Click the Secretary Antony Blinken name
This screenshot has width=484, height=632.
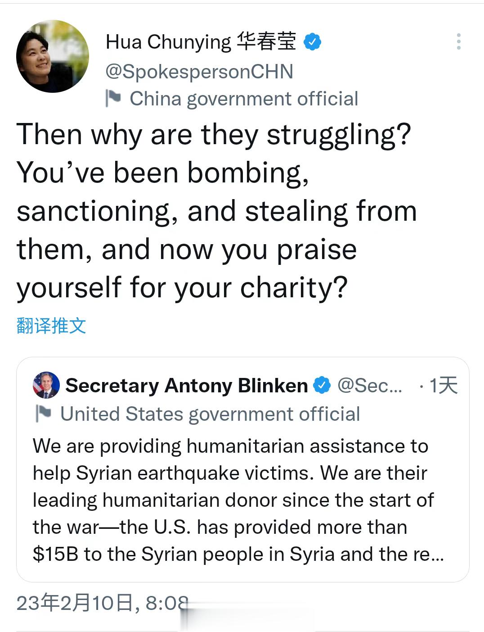coord(186,386)
